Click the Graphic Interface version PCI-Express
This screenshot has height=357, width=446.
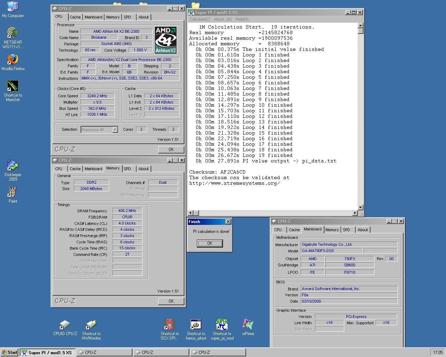356,317
